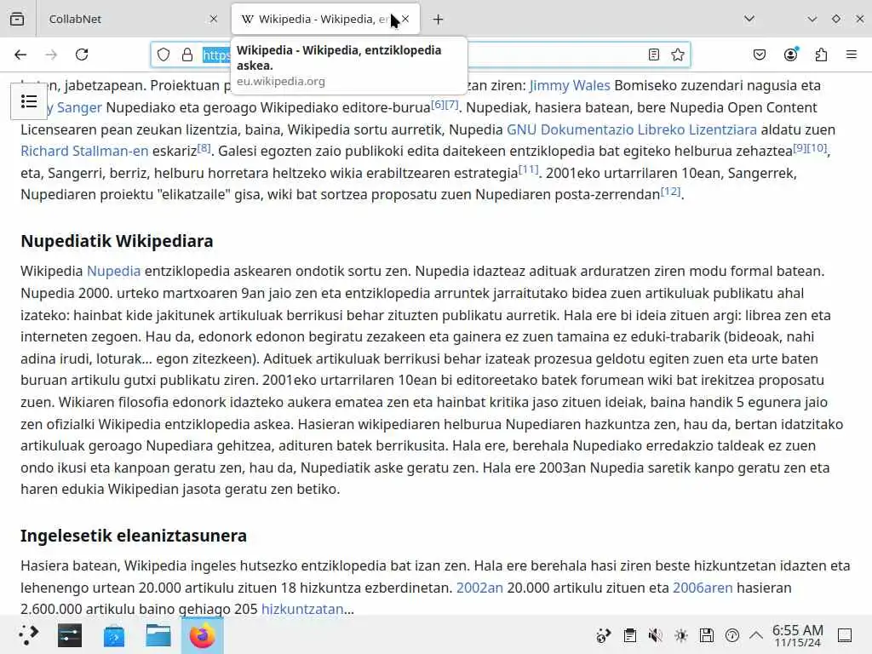The width and height of the screenshot is (872, 654).
Task: Go back to previous page
Action: click(20, 54)
